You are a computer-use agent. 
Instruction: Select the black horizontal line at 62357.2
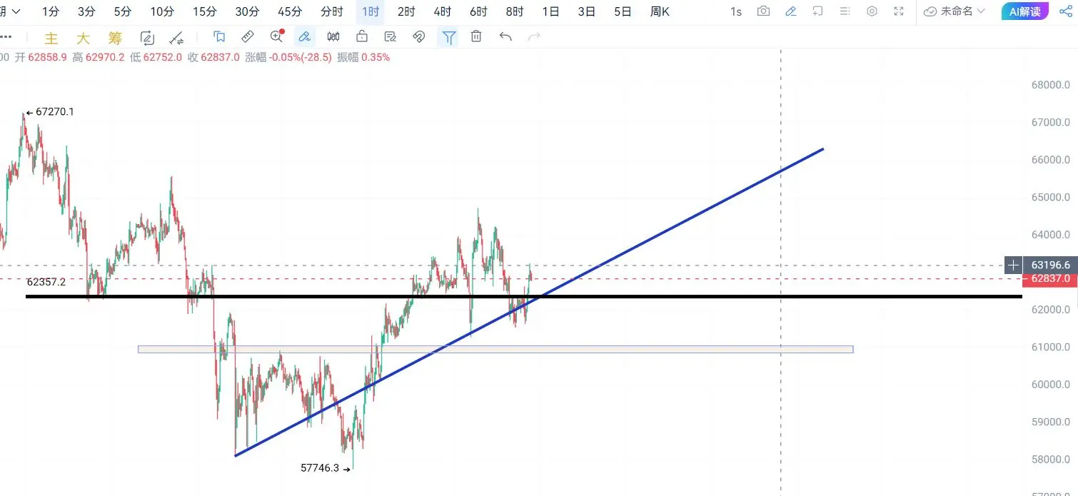click(523, 296)
